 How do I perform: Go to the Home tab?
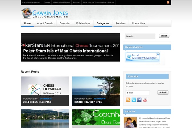click(27, 23)
